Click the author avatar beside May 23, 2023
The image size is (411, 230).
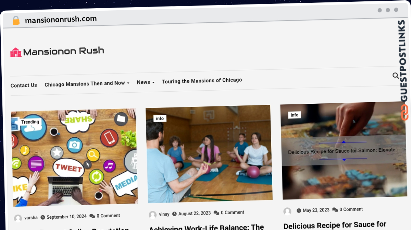tap(287, 211)
